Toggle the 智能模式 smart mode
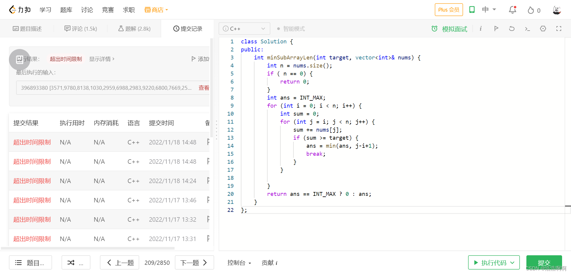Viewport: 571px width, 274px height. click(x=291, y=29)
